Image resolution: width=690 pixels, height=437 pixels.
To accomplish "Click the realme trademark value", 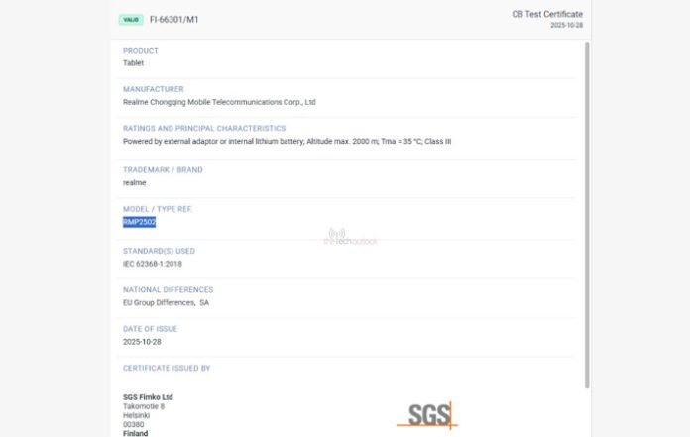I will pos(135,183).
